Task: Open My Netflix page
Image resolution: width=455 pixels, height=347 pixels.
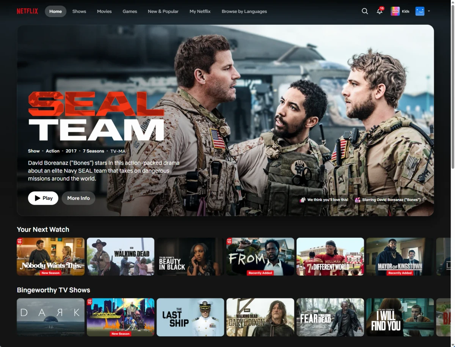Action: pyautogui.click(x=200, y=11)
